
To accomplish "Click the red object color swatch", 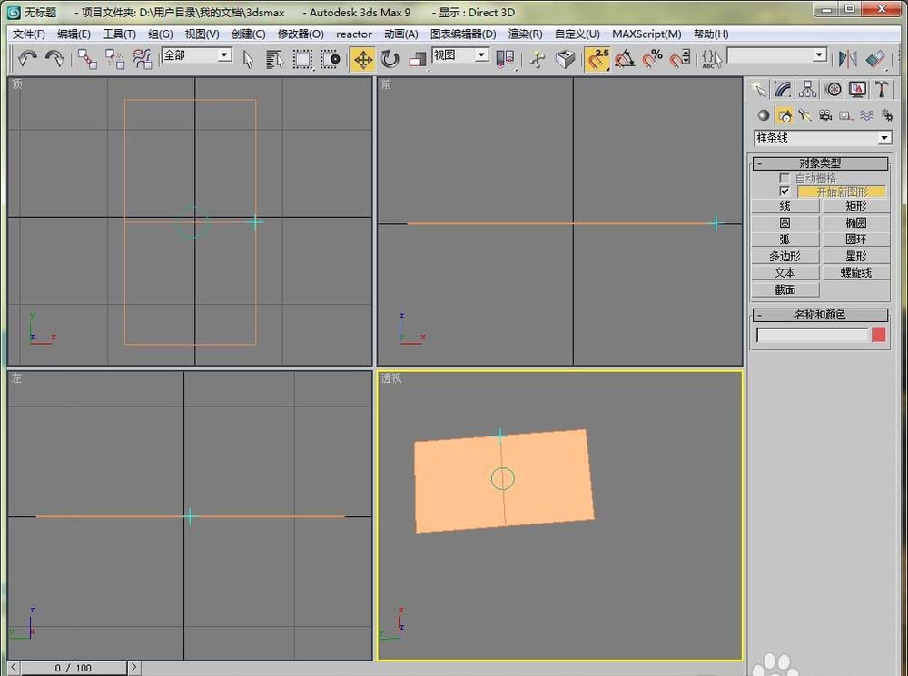I will coord(878,335).
